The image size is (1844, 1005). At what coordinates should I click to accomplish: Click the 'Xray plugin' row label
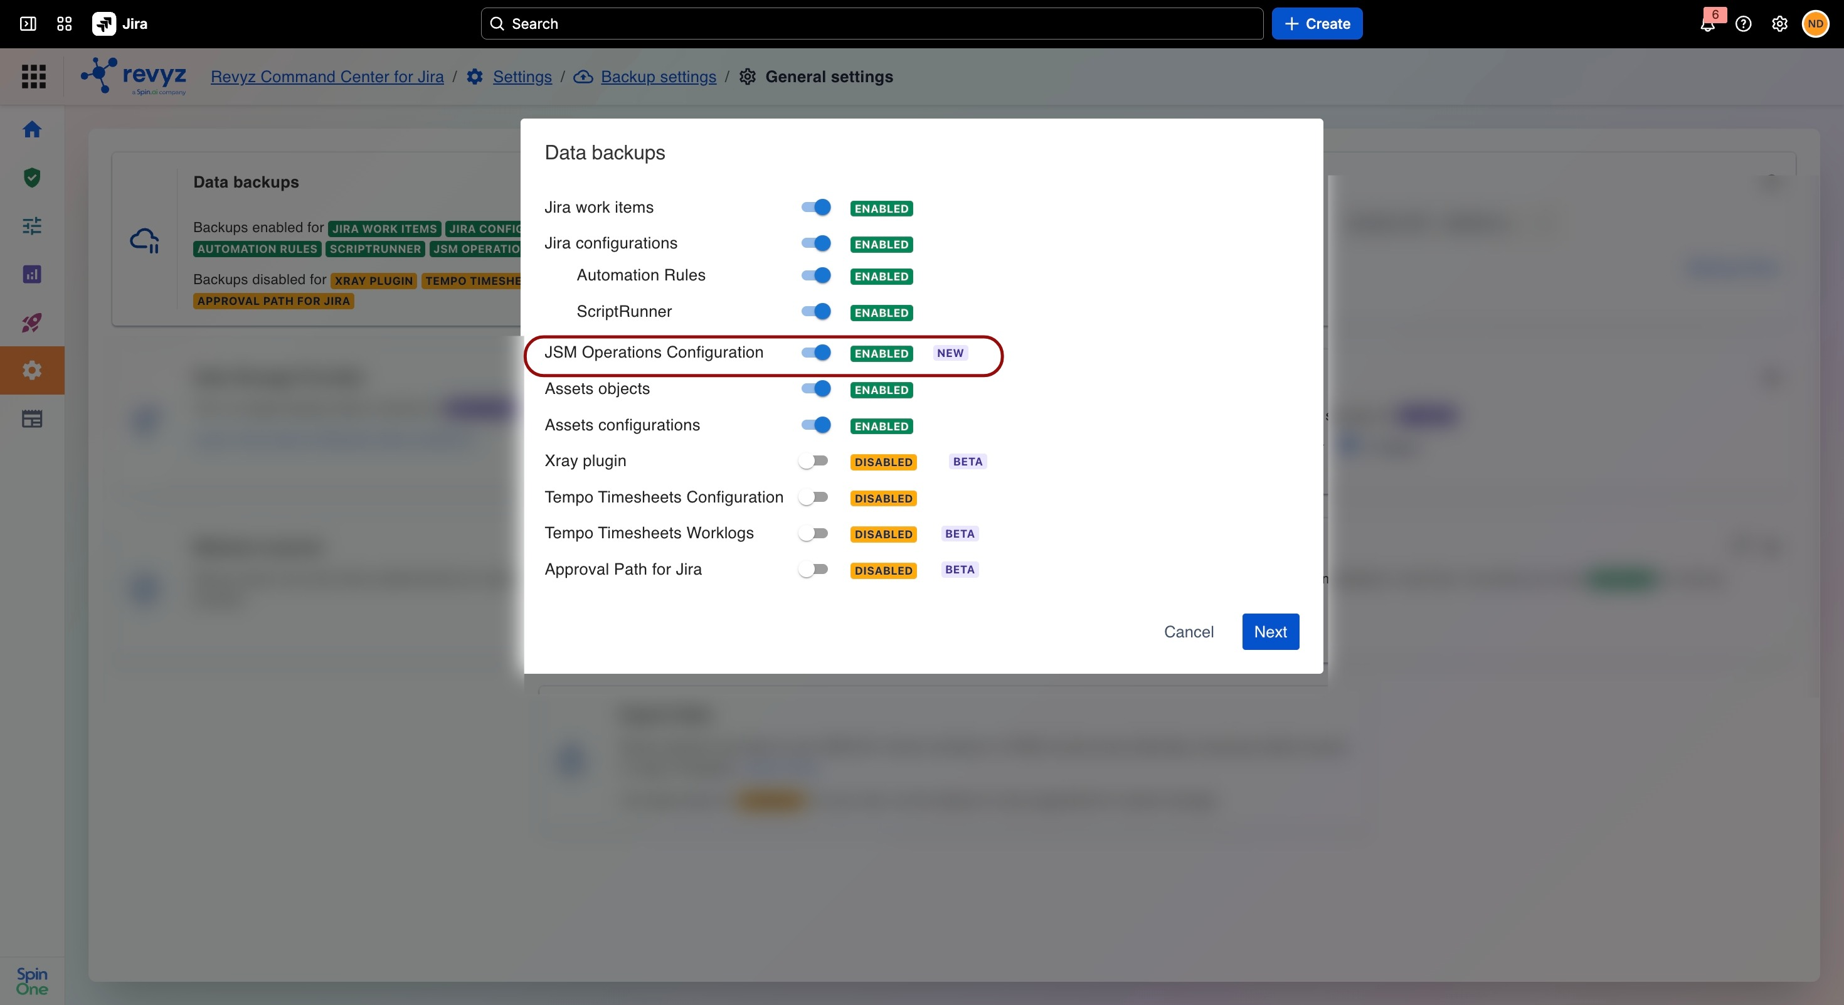pos(586,461)
